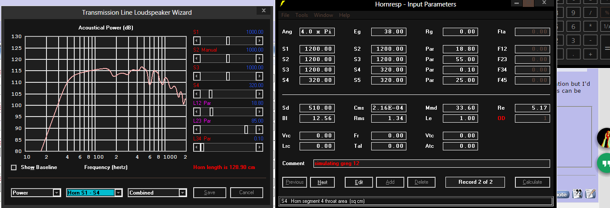
Task: Increase S4 using its right arrow
Action: pyautogui.click(x=259, y=94)
